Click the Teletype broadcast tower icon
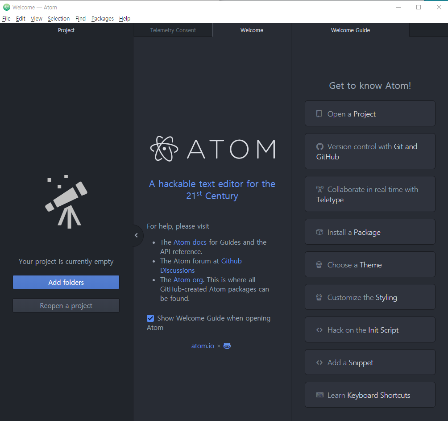This screenshot has width=448, height=421. coord(320,189)
